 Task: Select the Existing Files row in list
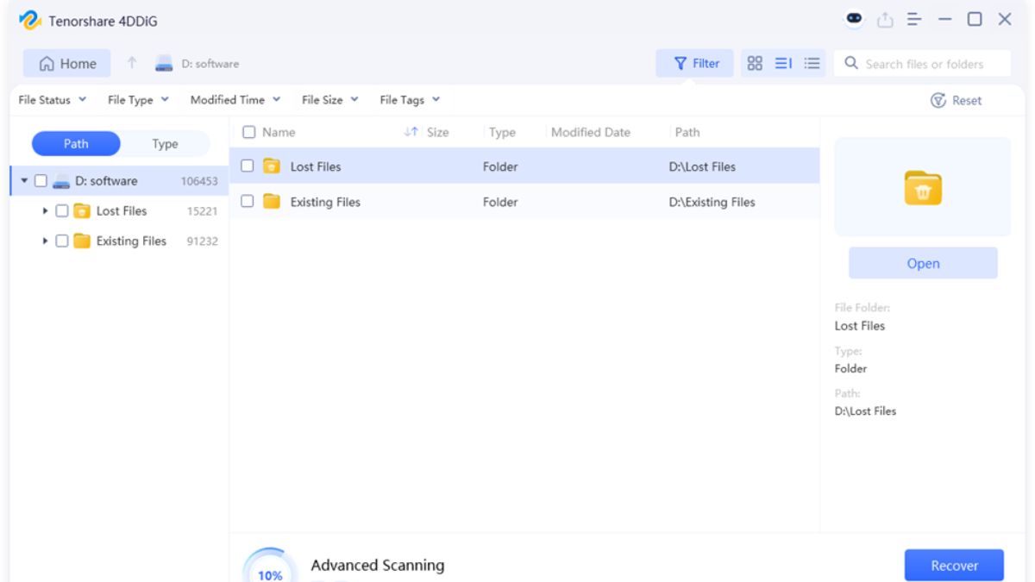pyautogui.click(x=524, y=202)
